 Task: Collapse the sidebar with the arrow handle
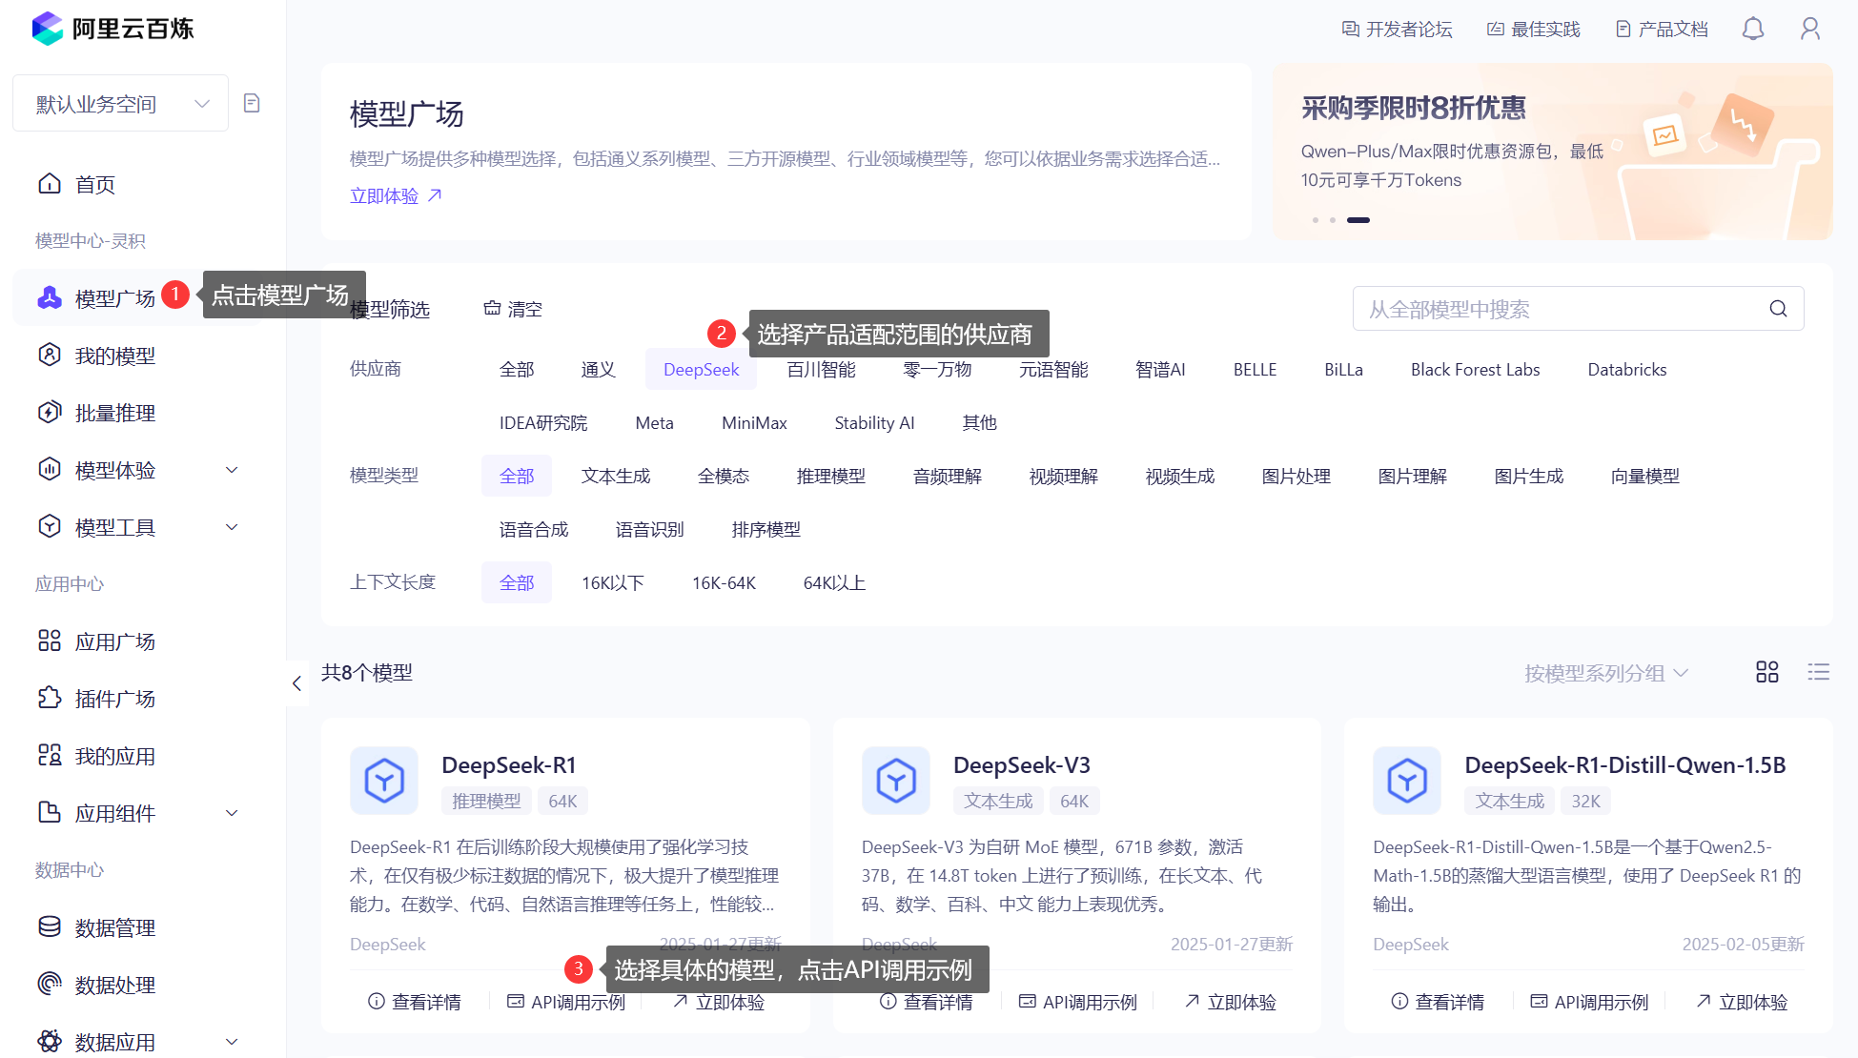296,683
